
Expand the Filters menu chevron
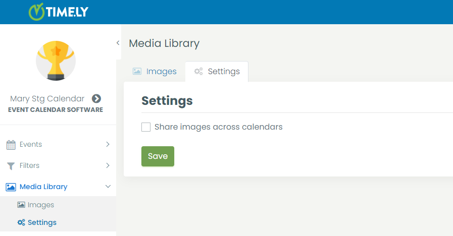(x=108, y=165)
